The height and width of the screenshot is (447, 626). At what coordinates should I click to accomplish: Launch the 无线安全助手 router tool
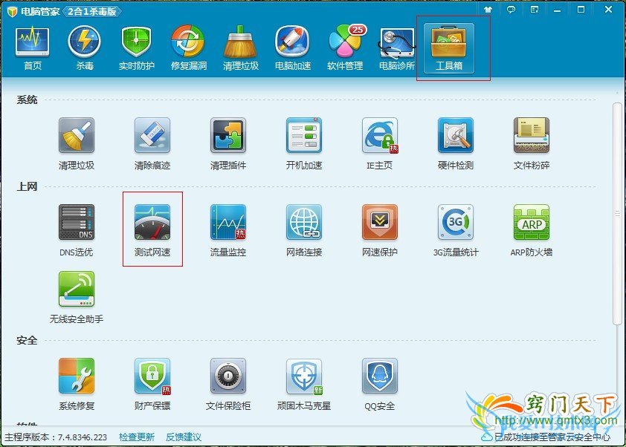[77, 298]
